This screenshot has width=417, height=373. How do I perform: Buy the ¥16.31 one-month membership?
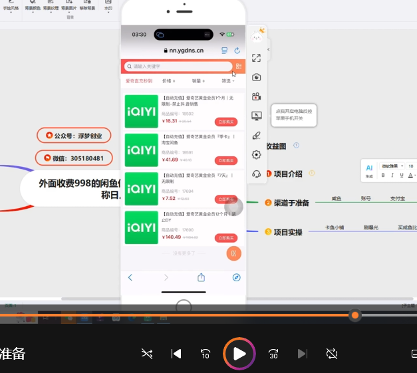coord(226,122)
